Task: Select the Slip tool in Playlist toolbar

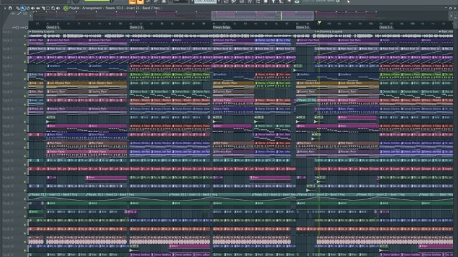Action: pyautogui.click(x=38, y=8)
